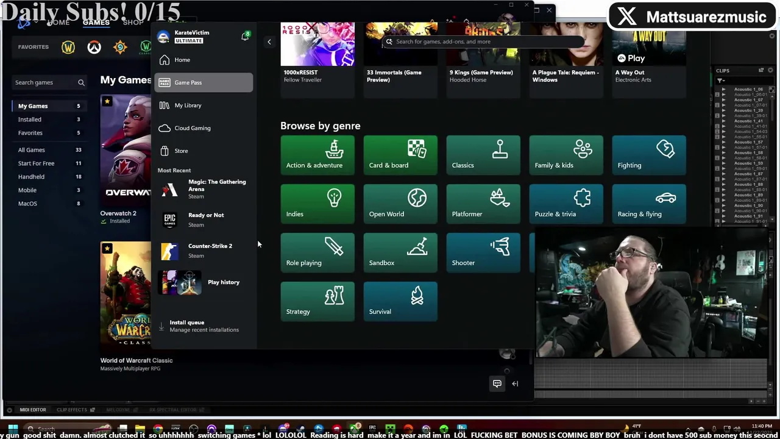Open World of Warcraft favorite icon in Battle.net
Screen dimensions: 780x439
pyautogui.click(x=68, y=47)
